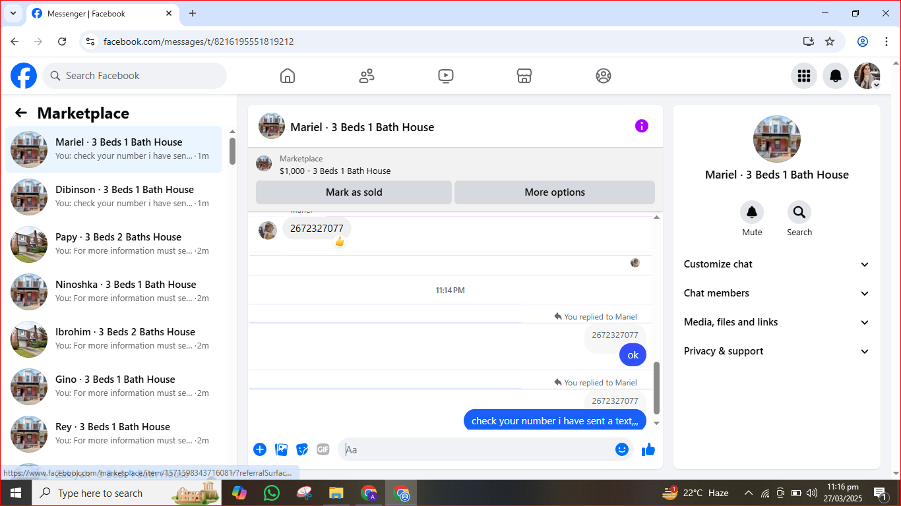Open Papy 3 Beds 2 Baths House chat
Screen dimensions: 901x506
113,244
